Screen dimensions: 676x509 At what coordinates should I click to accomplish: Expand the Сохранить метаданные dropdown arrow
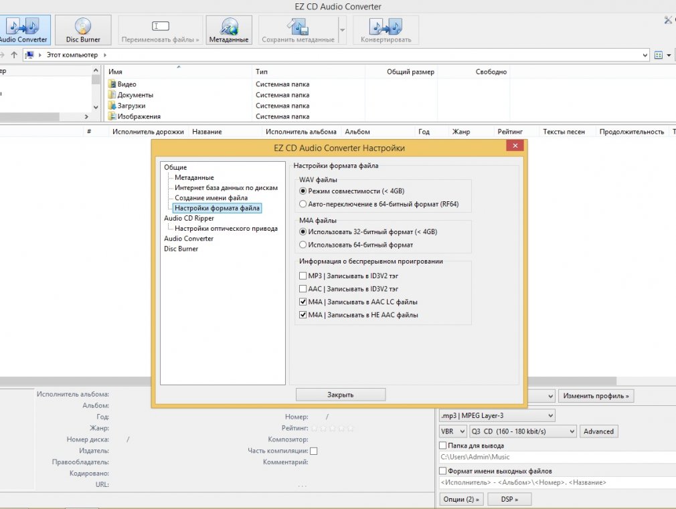(342, 29)
